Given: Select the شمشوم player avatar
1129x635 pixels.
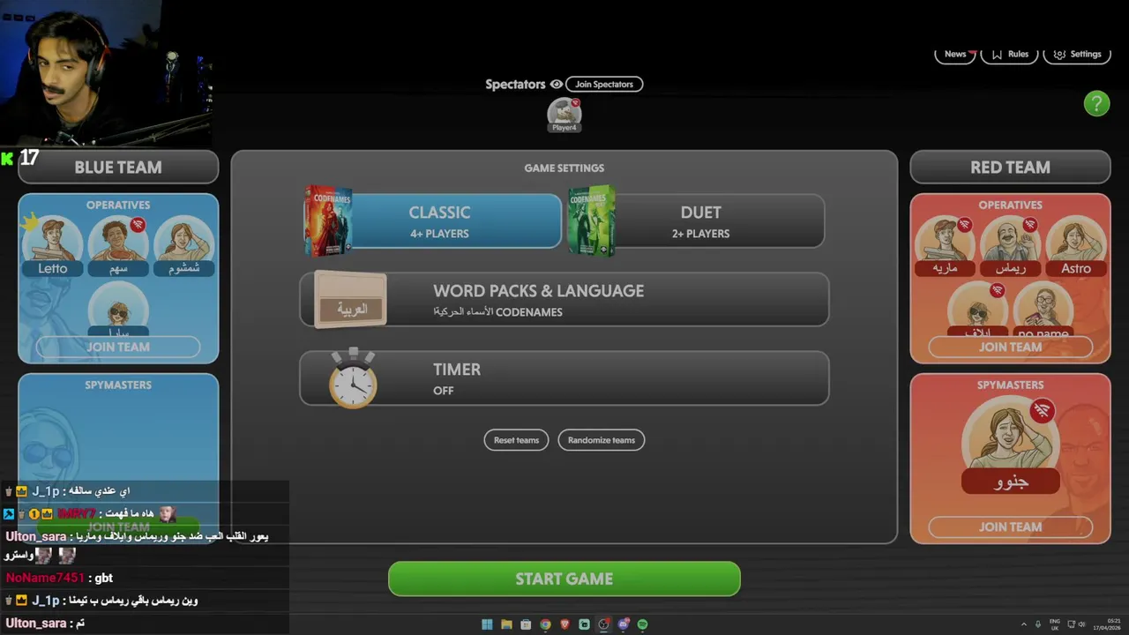Looking at the screenshot, I should click(183, 246).
